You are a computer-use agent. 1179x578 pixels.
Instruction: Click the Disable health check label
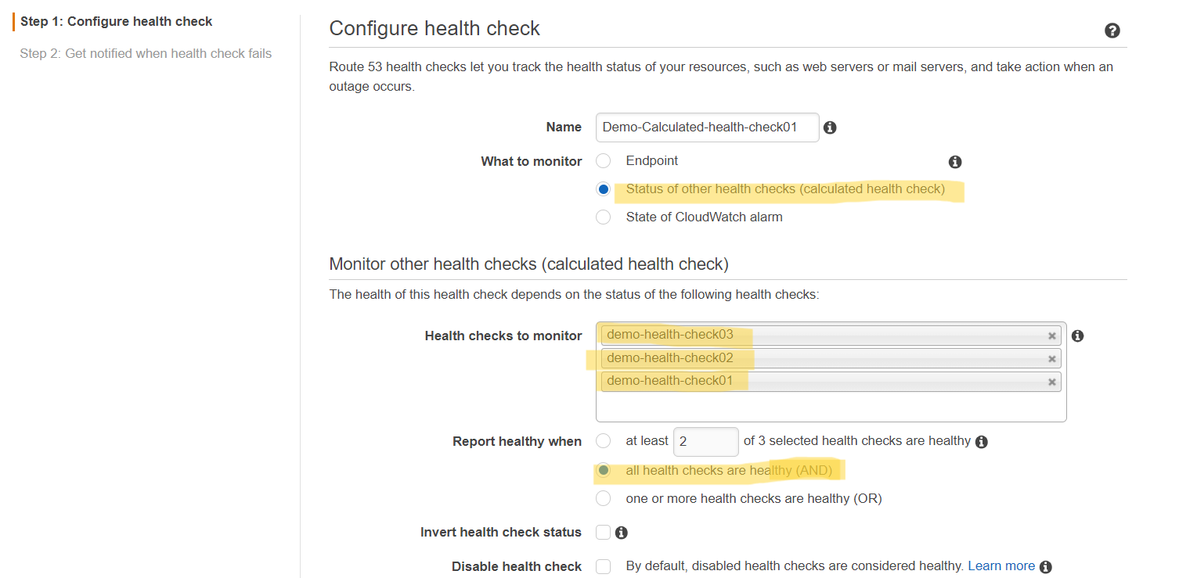(x=517, y=566)
